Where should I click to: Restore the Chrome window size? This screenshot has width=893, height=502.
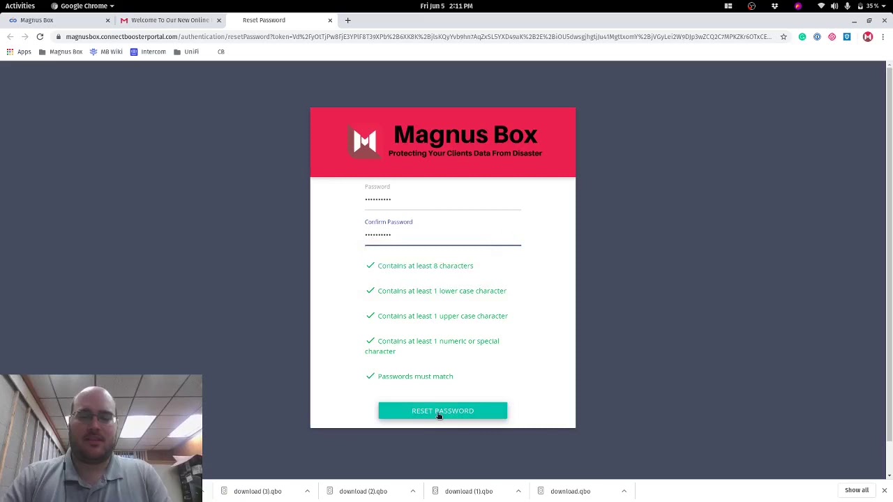pyautogui.click(x=869, y=20)
